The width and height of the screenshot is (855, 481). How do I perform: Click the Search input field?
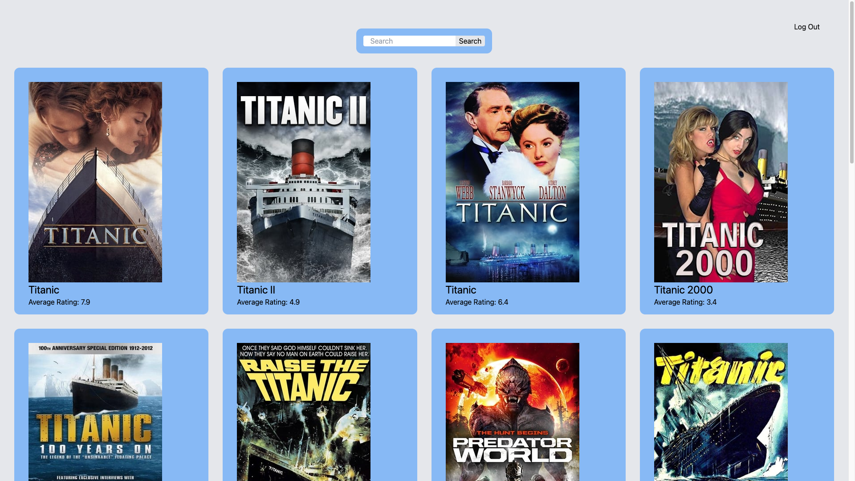tap(409, 41)
